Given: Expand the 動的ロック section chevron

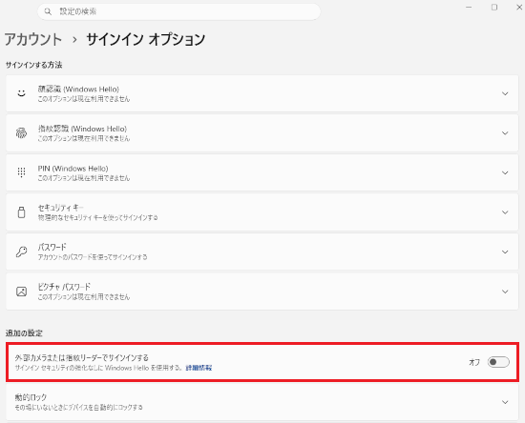Looking at the screenshot, I should coord(505,402).
